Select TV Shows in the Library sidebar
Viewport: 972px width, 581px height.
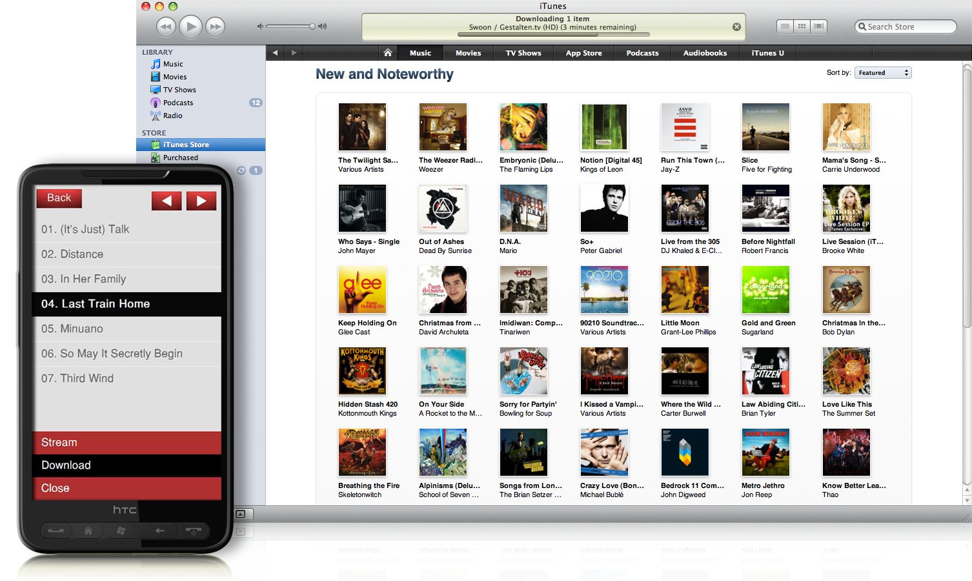coord(201,90)
